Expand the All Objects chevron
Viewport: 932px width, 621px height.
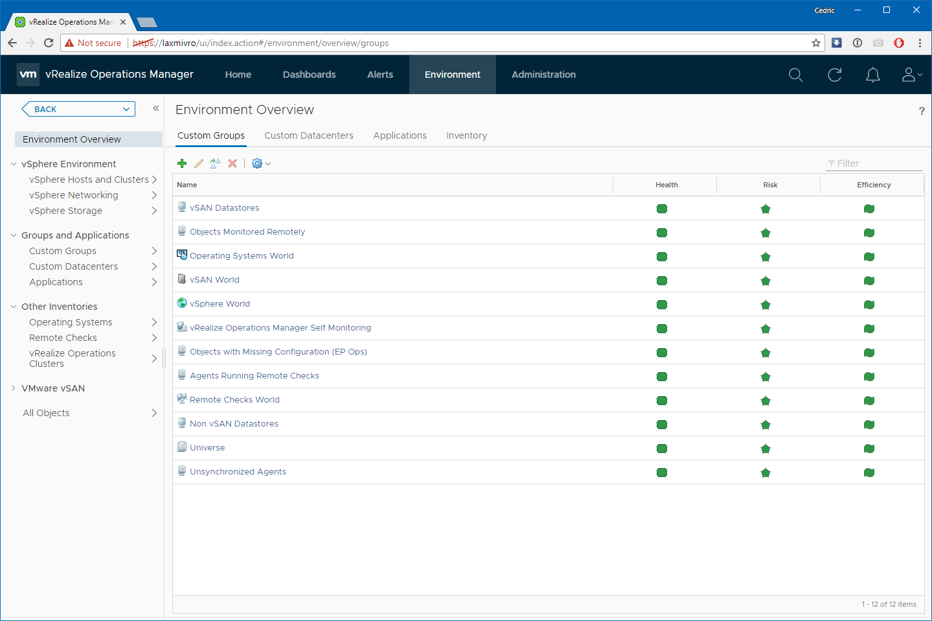[154, 413]
